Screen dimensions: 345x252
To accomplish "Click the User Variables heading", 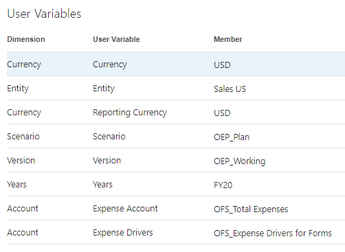I will pyautogui.click(x=44, y=14).
